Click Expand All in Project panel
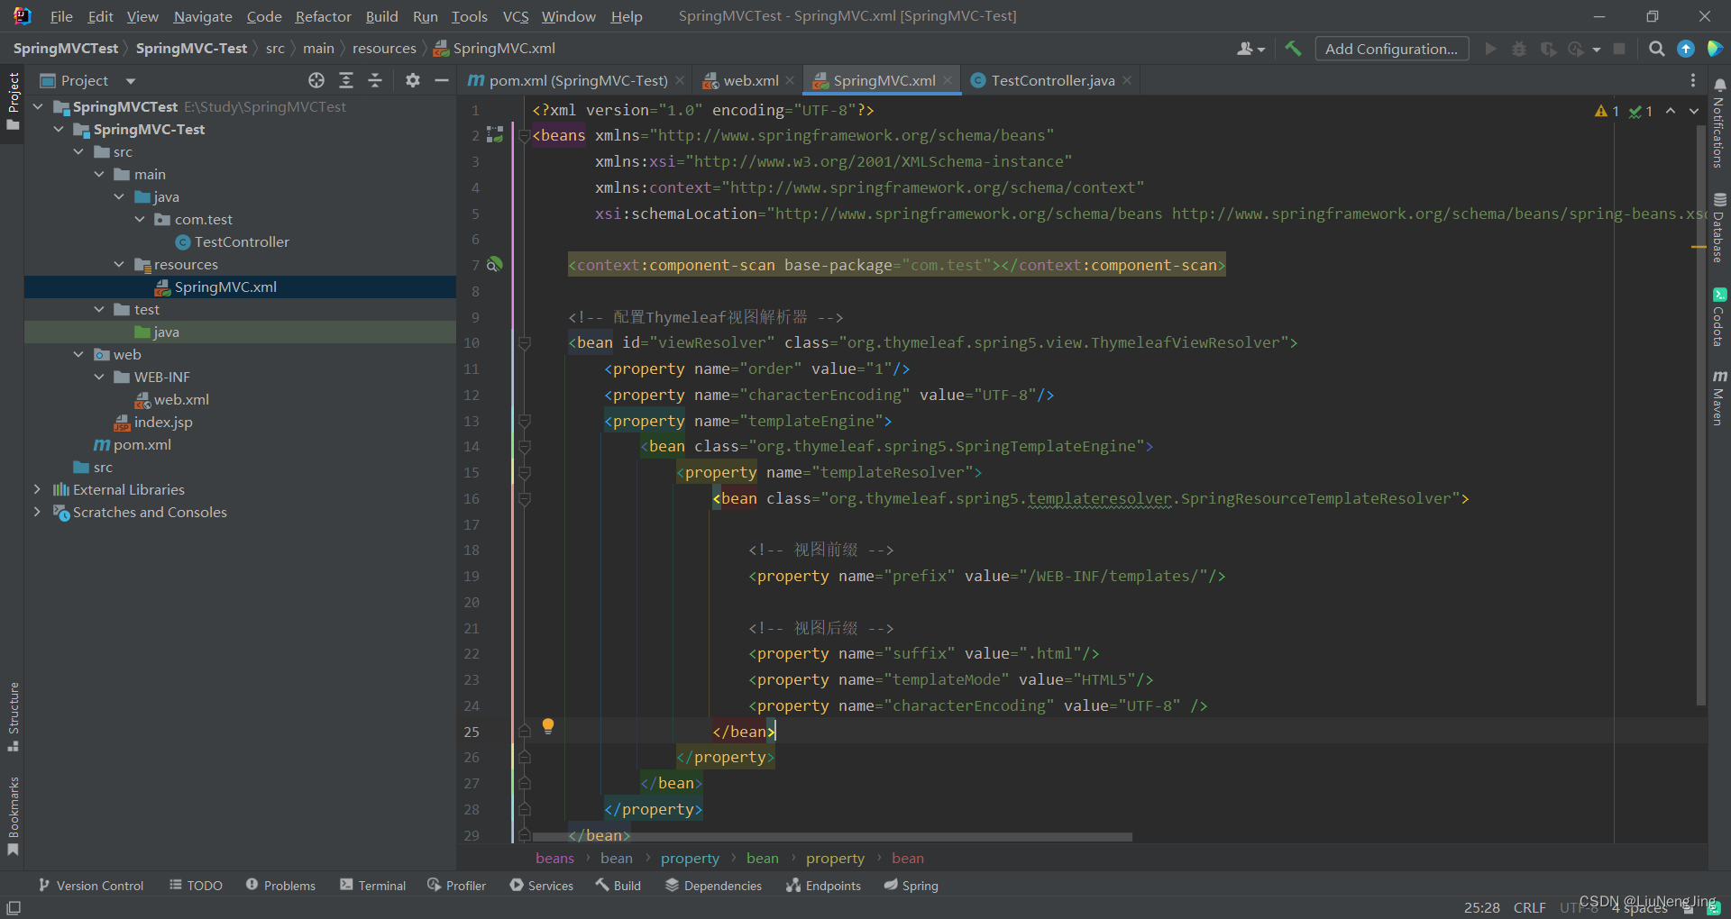 coord(346,80)
